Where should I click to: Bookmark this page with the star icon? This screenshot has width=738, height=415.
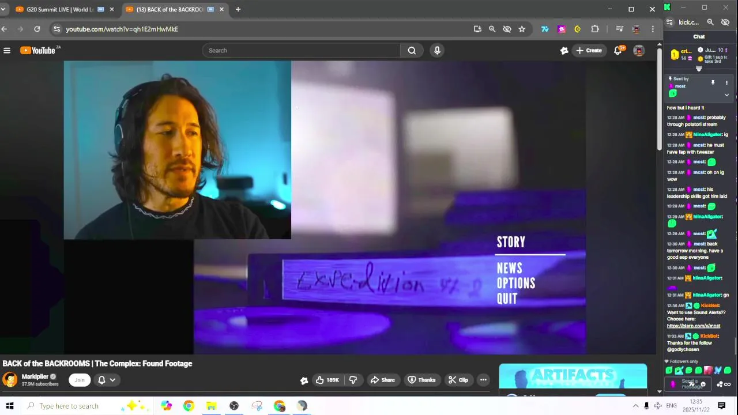coord(522,29)
